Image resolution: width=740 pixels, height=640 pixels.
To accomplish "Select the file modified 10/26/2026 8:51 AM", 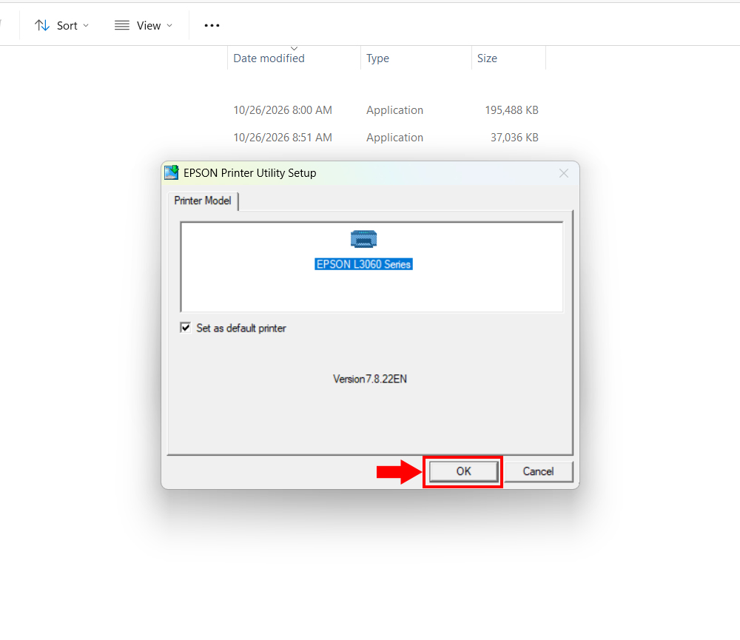I will click(283, 138).
